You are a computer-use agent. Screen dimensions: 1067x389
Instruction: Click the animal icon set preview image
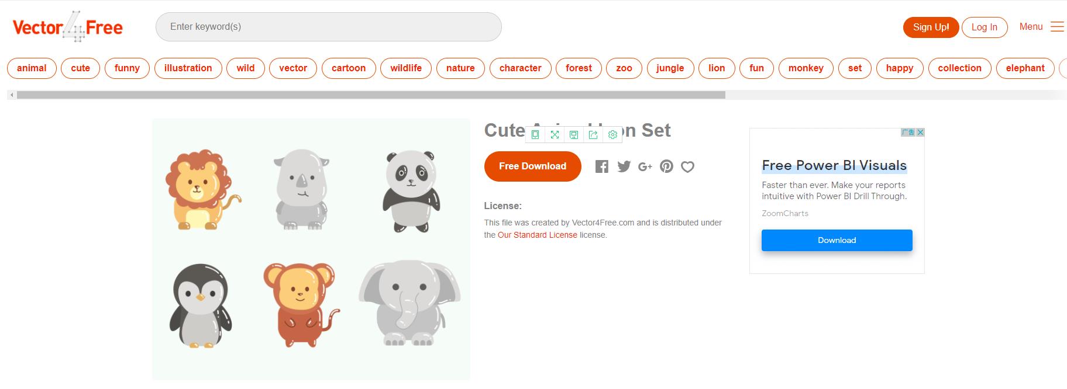(311, 249)
